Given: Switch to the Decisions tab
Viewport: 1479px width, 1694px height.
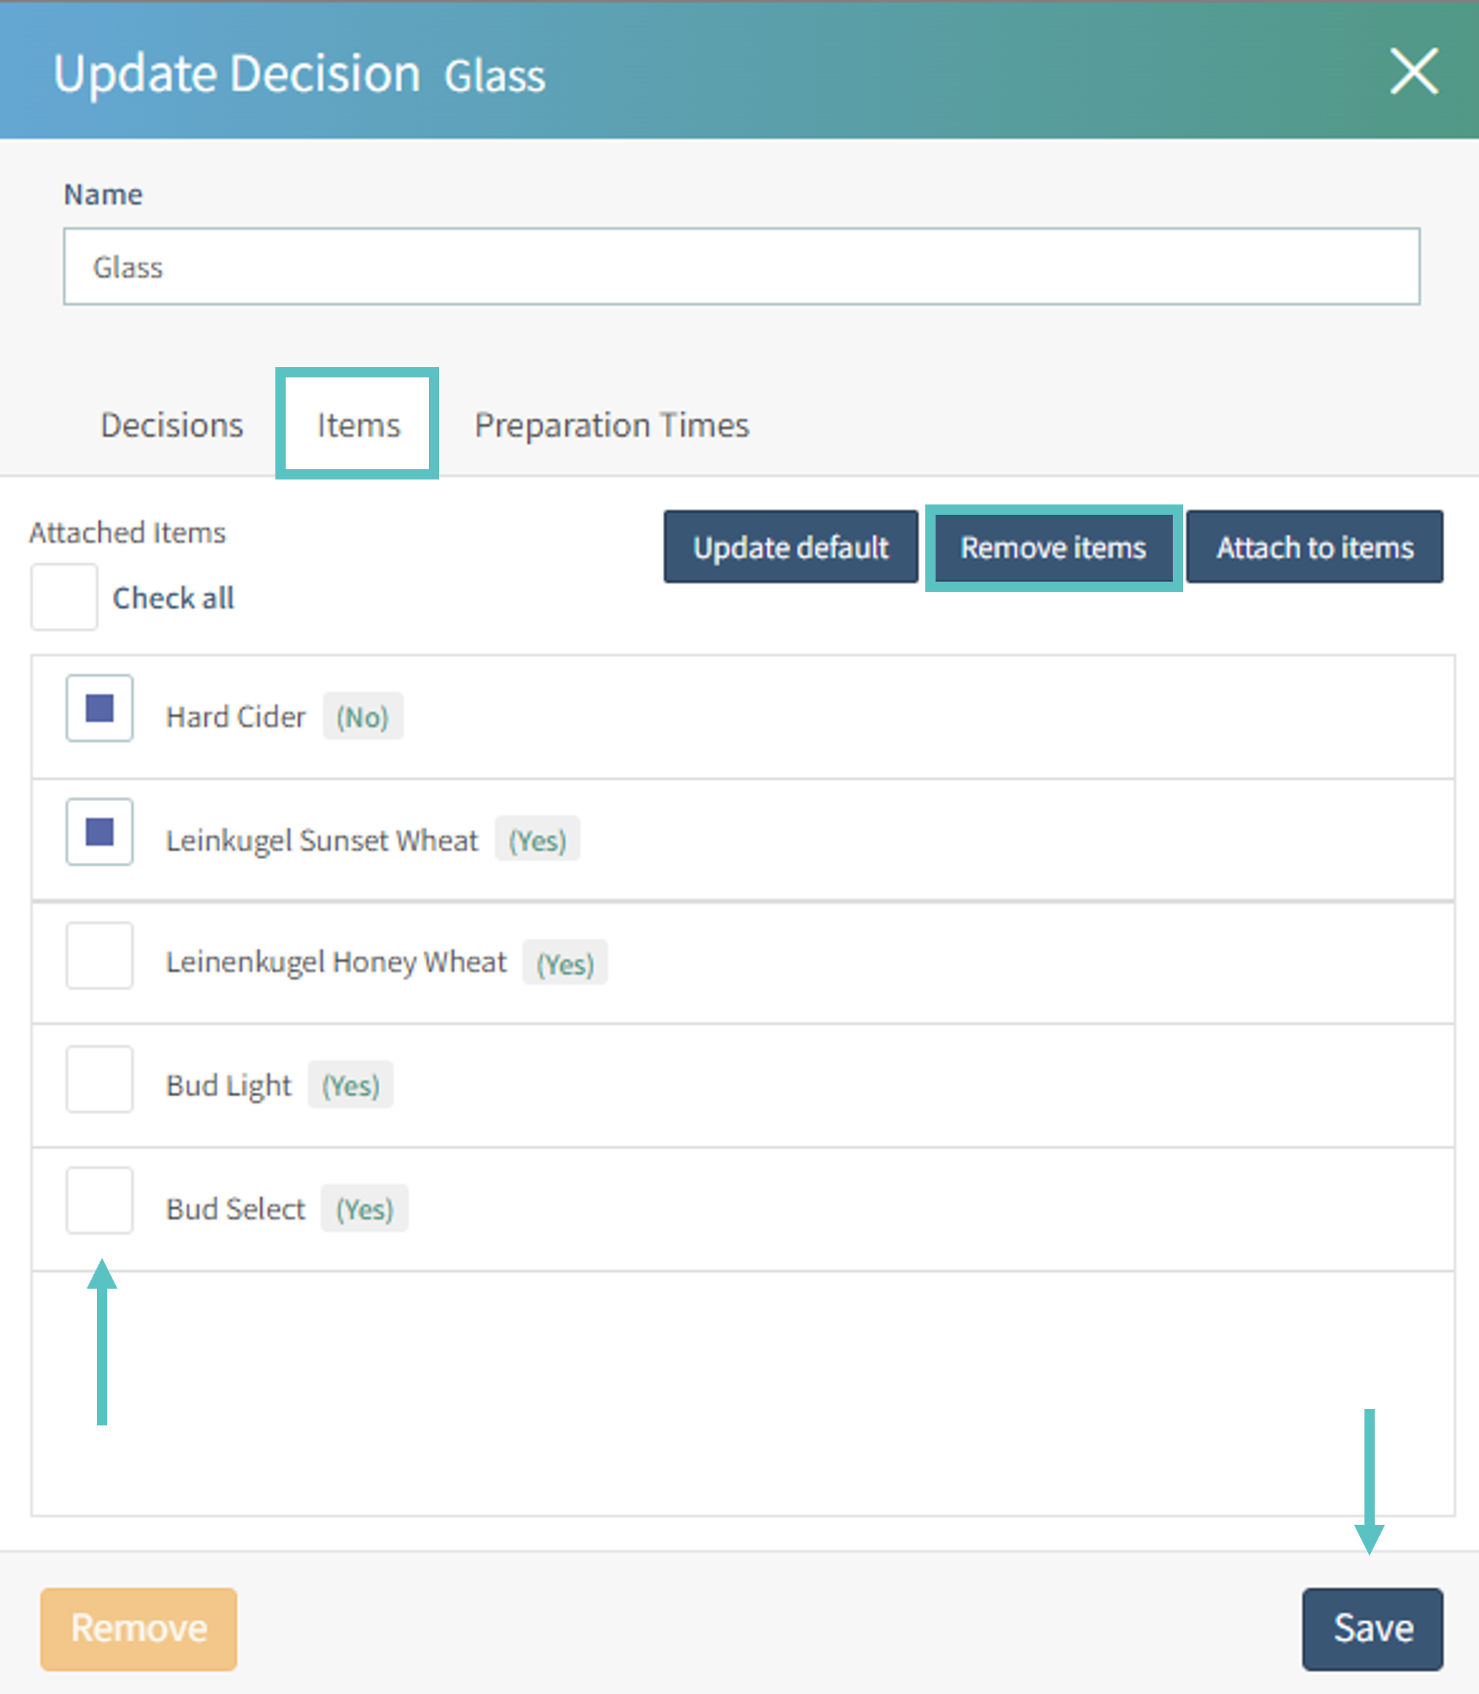Looking at the screenshot, I should (x=172, y=425).
